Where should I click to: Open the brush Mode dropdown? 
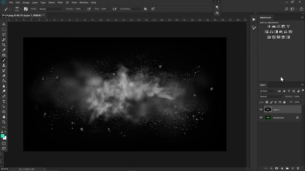(x=51, y=9)
